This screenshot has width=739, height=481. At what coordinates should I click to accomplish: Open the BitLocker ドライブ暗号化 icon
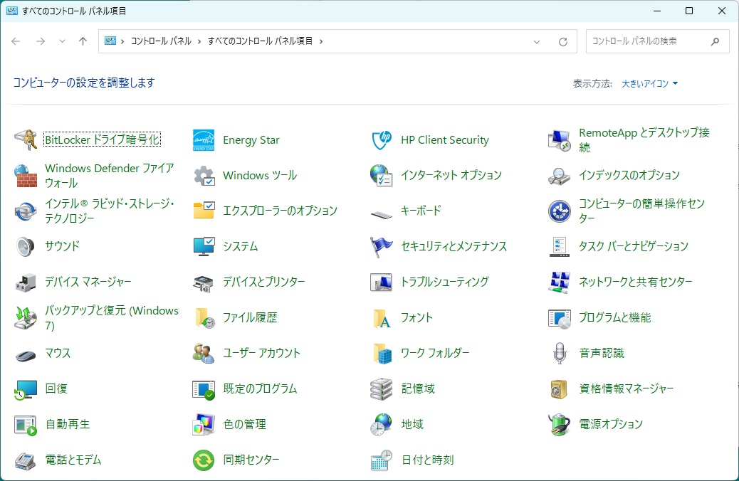point(26,140)
